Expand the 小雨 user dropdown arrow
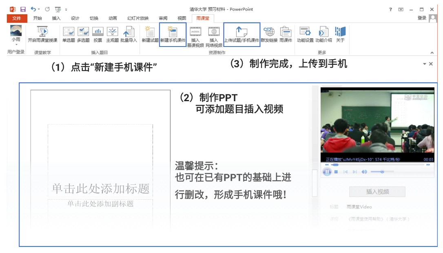443x253 pixels. [16, 44]
